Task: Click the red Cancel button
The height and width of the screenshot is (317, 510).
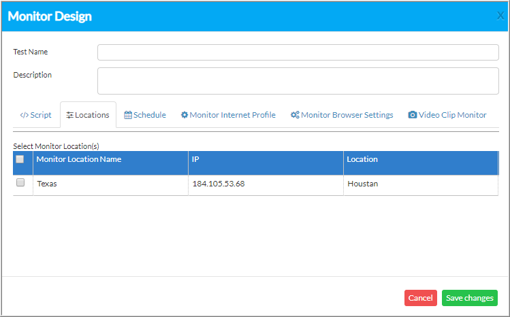Action: pos(421,298)
